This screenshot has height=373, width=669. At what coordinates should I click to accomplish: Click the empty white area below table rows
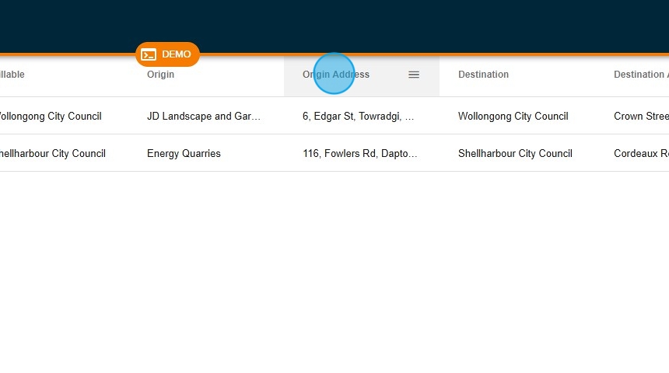(x=334, y=272)
